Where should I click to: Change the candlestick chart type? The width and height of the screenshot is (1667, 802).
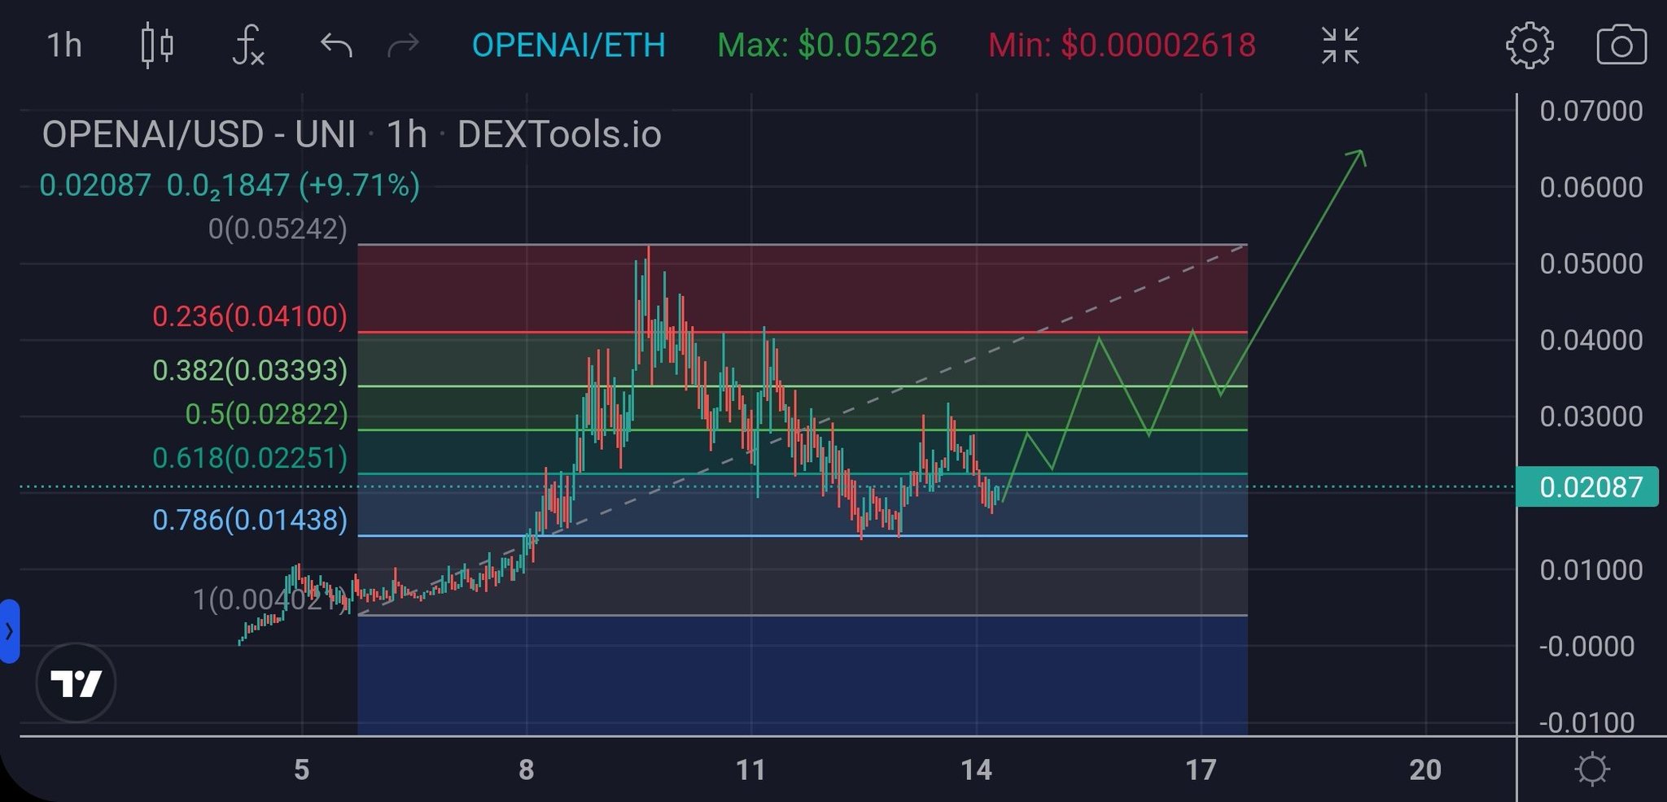[x=156, y=46]
